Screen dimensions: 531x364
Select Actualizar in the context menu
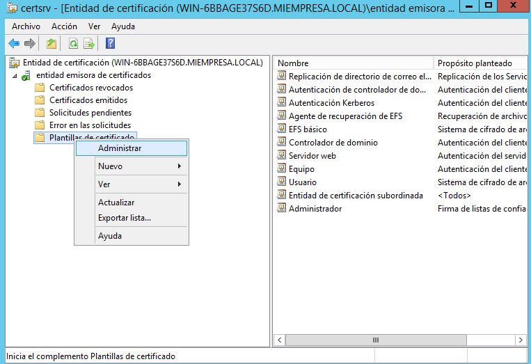116,203
